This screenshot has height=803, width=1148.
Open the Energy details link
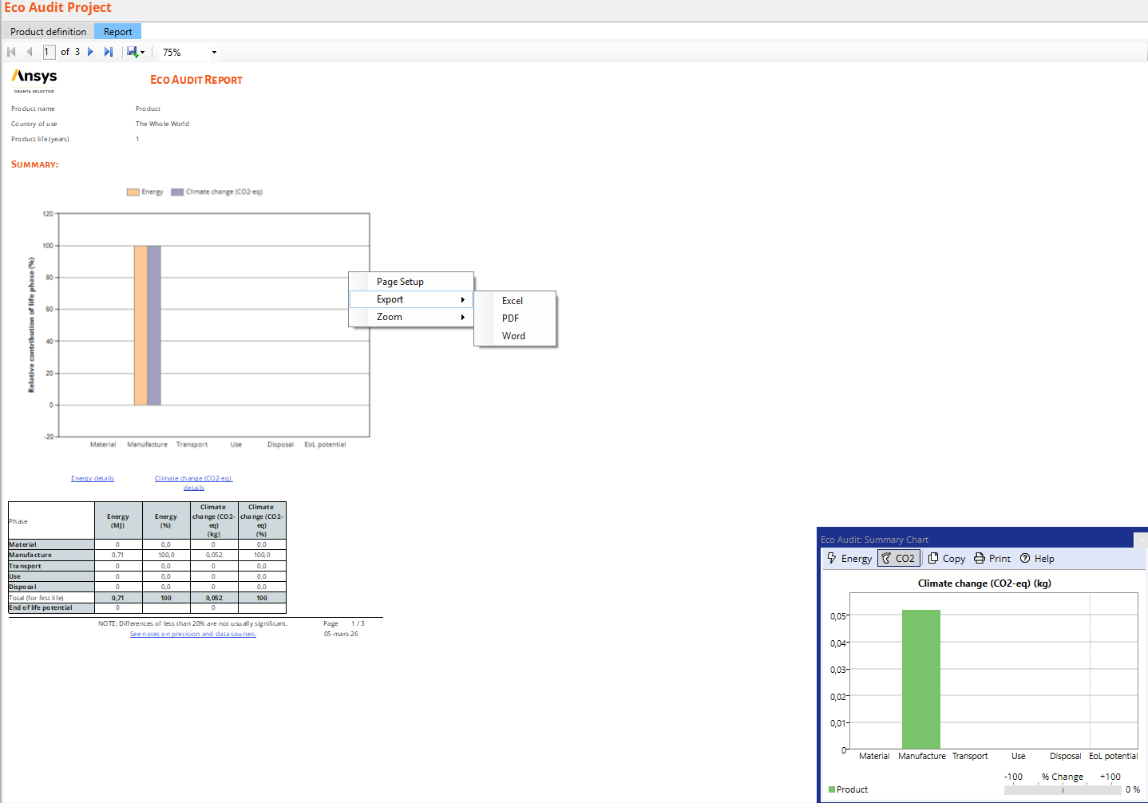tap(93, 478)
